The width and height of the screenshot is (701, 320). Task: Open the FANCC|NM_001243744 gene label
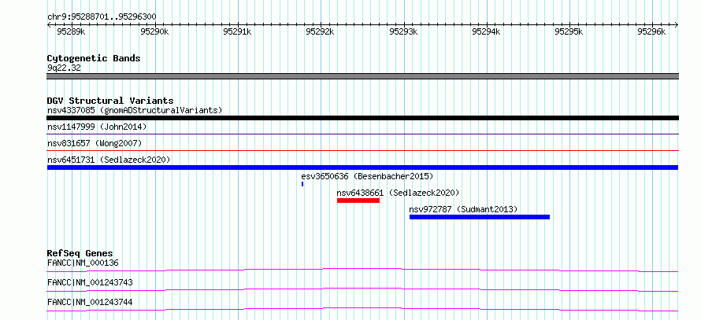(x=90, y=302)
